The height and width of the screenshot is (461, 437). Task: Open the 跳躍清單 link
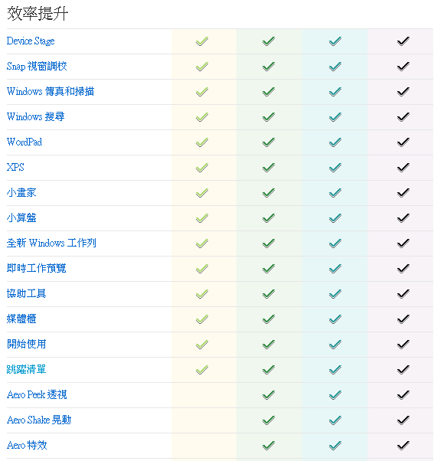pos(27,370)
